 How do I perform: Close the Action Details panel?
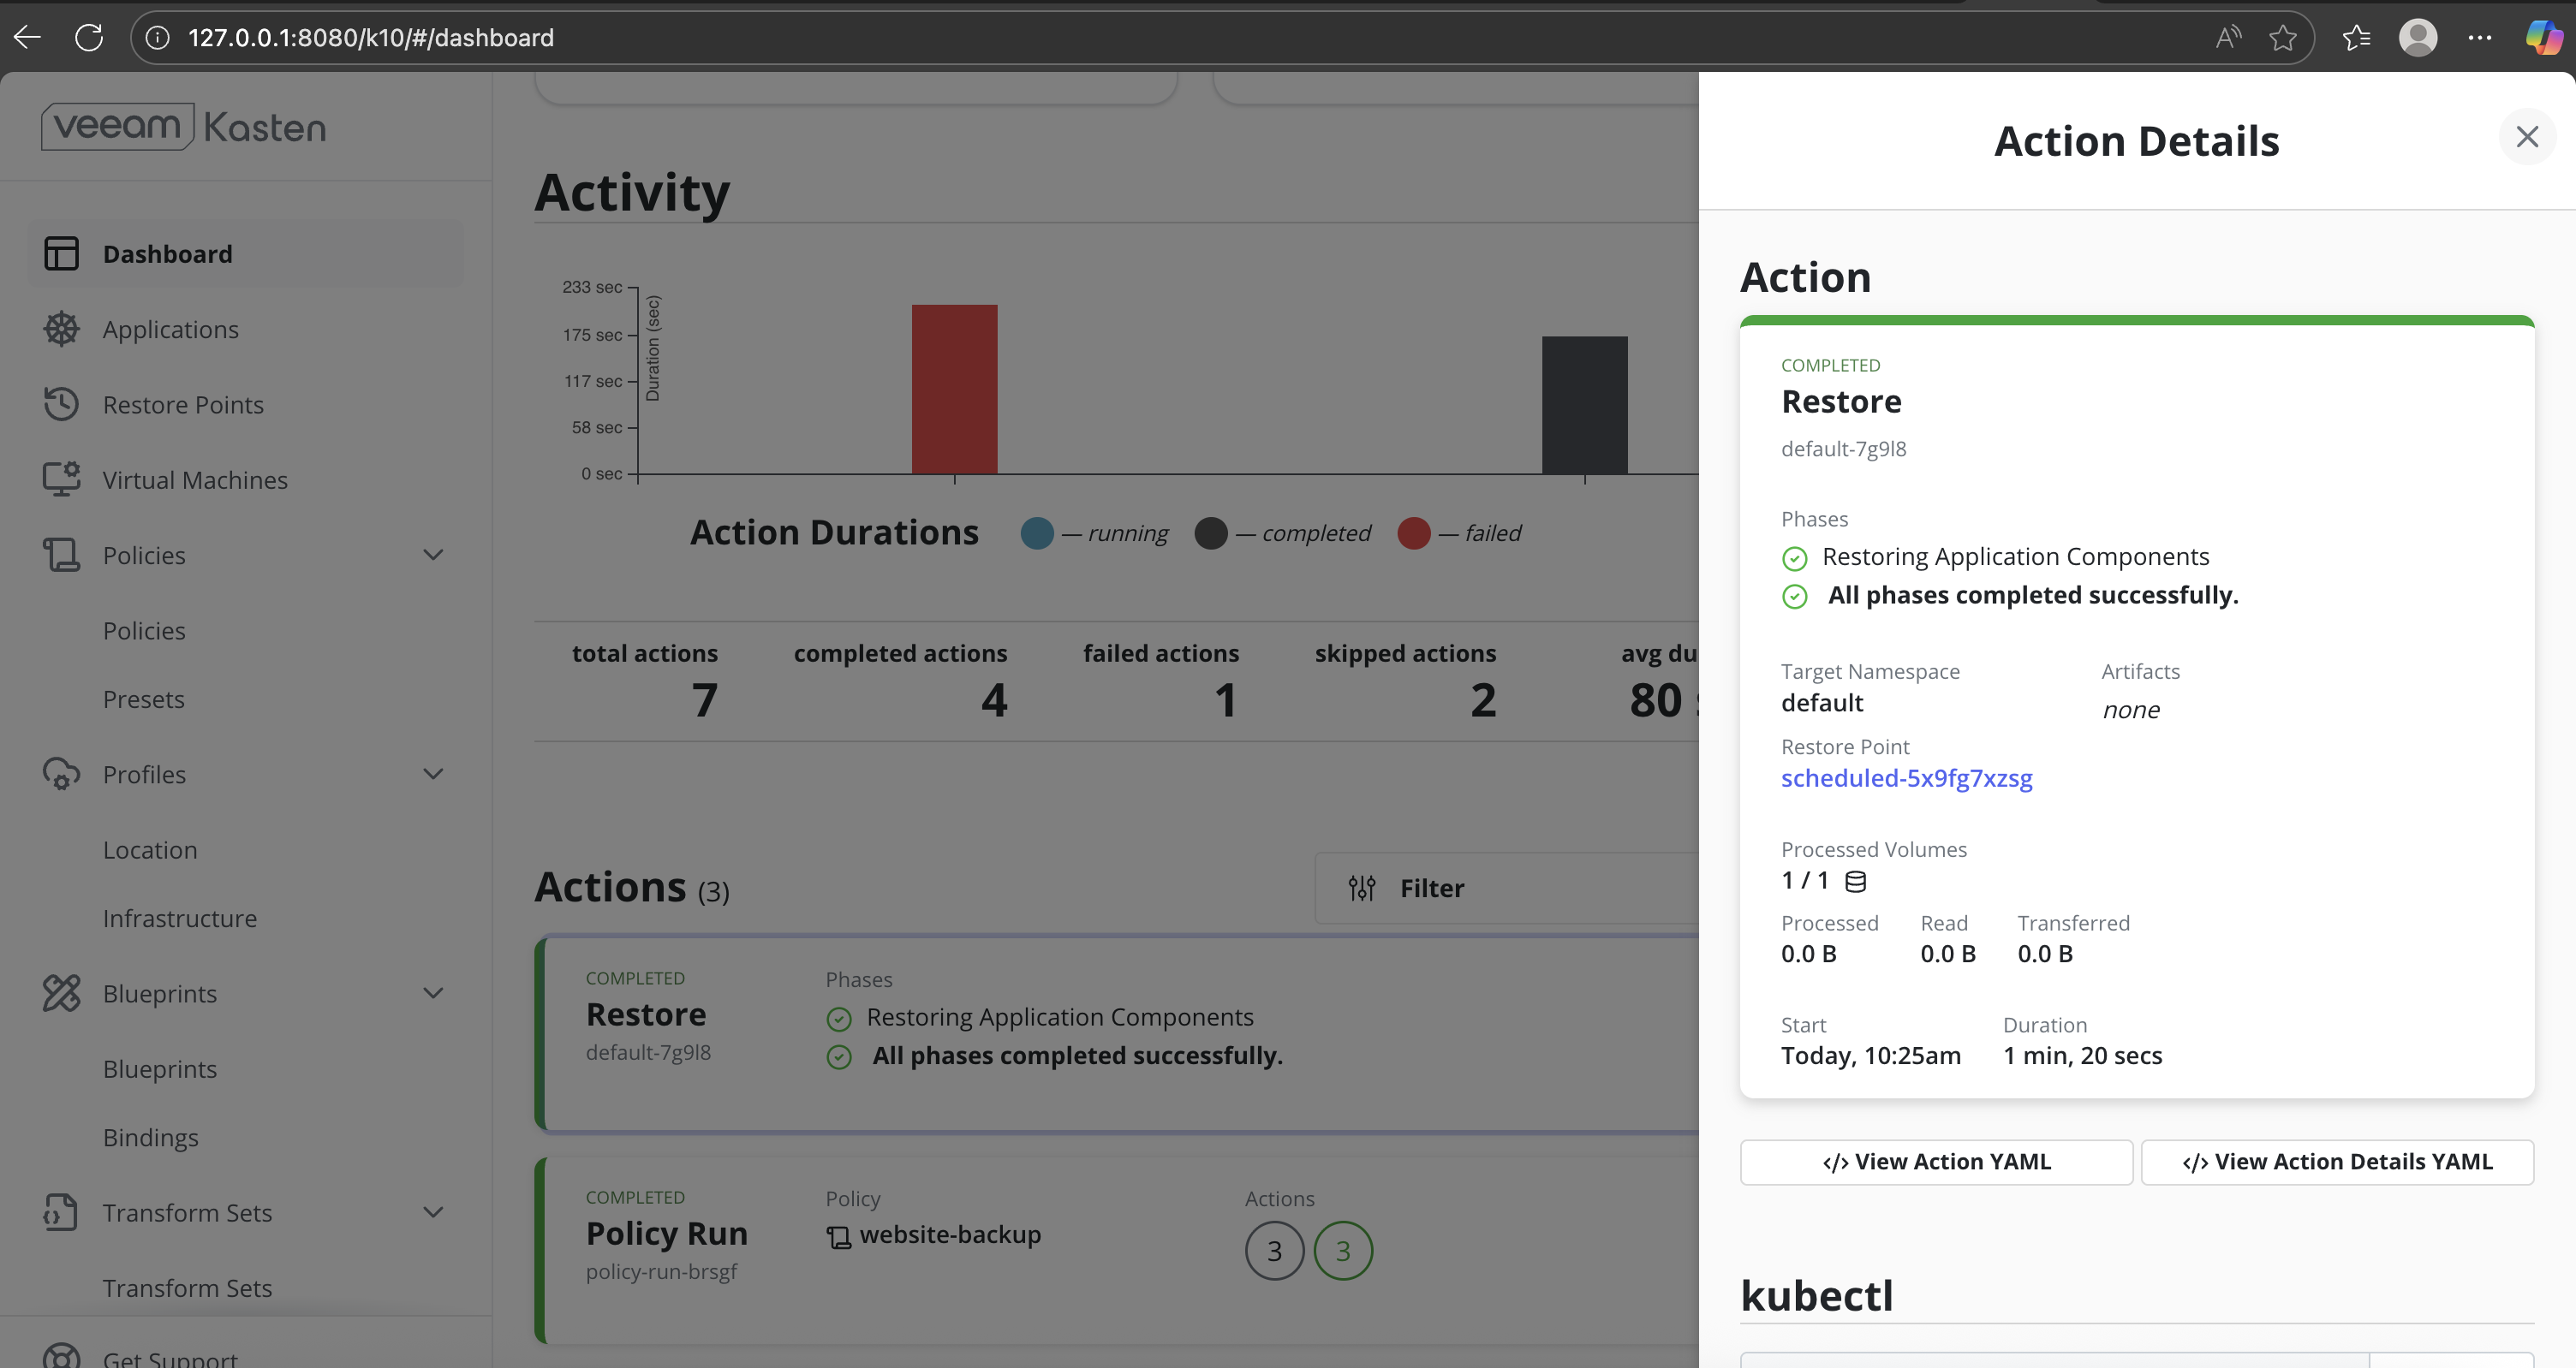point(2527,137)
